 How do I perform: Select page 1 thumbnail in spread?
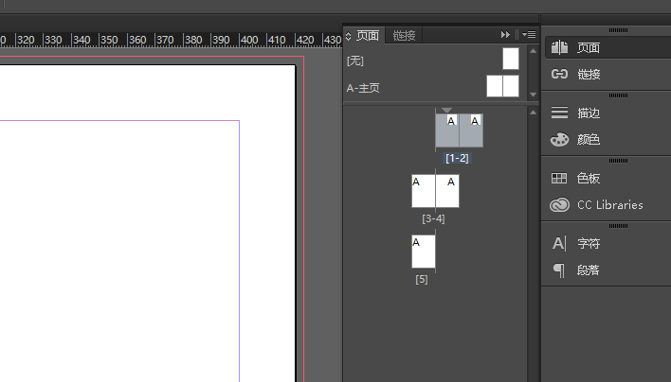tap(447, 130)
